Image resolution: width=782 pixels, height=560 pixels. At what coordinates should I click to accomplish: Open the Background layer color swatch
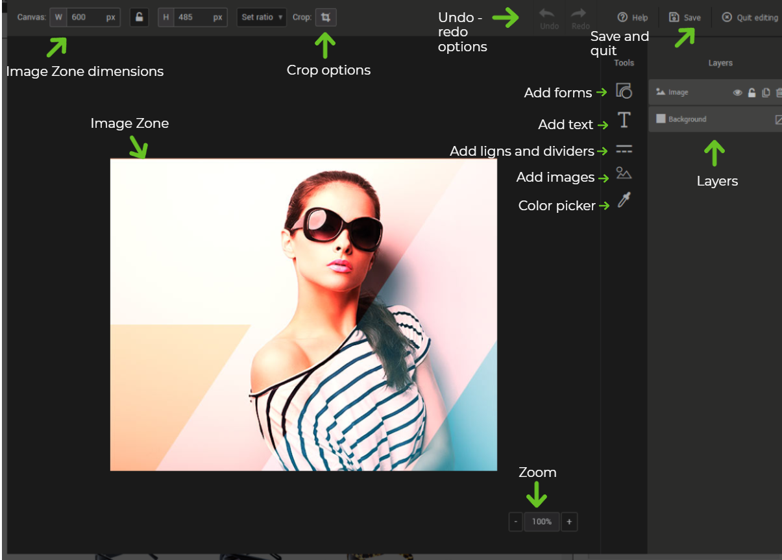[x=661, y=119]
